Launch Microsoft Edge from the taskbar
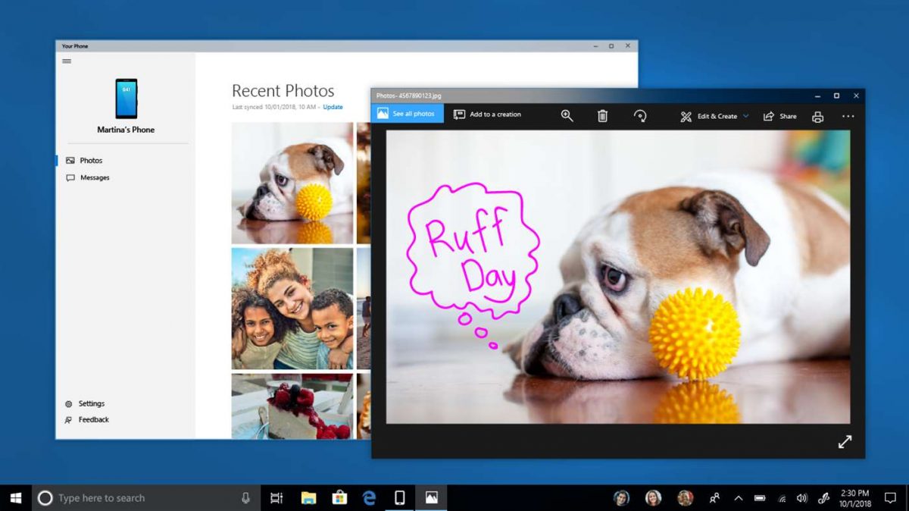 click(369, 498)
